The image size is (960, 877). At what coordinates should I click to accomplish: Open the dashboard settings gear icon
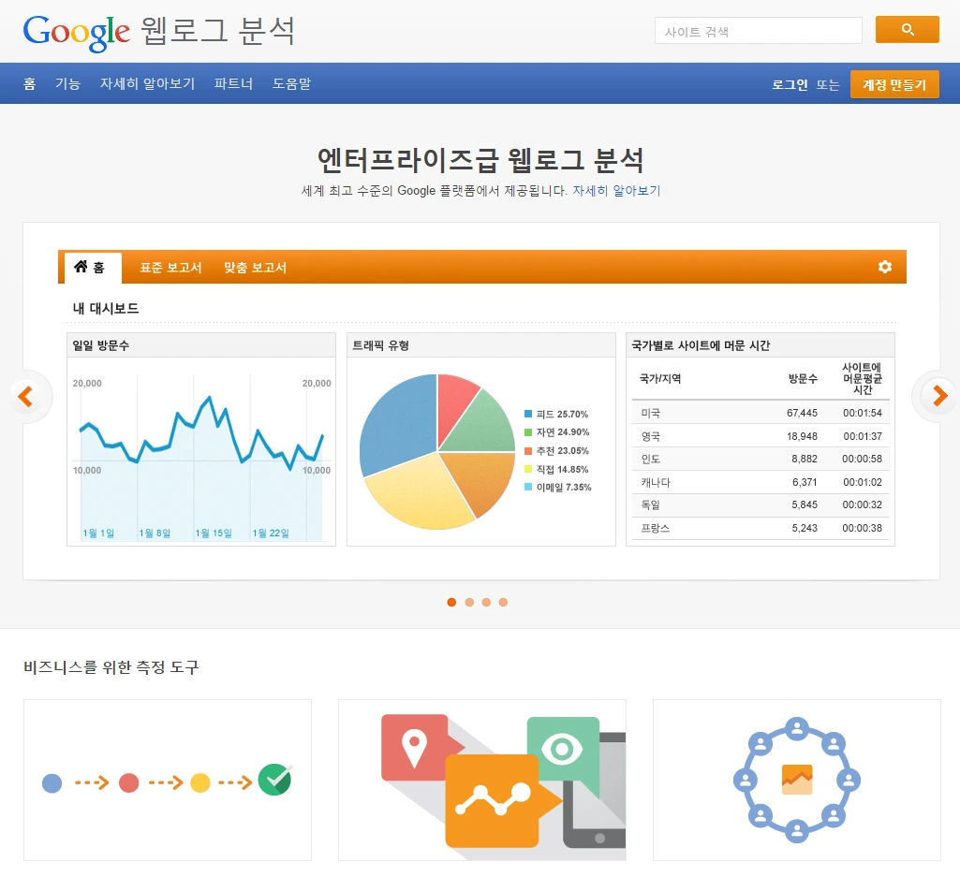(x=884, y=267)
